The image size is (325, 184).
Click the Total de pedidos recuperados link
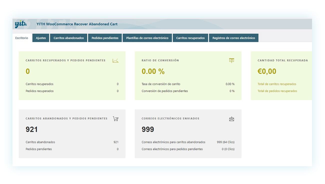click(277, 91)
